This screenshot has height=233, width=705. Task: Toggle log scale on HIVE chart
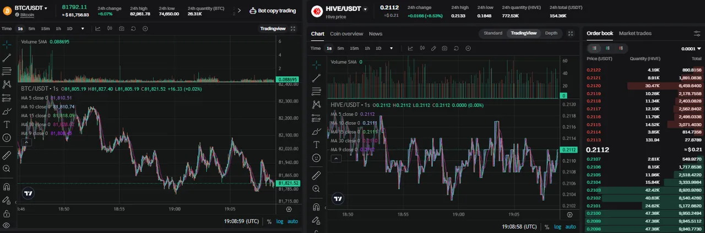(558, 226)
